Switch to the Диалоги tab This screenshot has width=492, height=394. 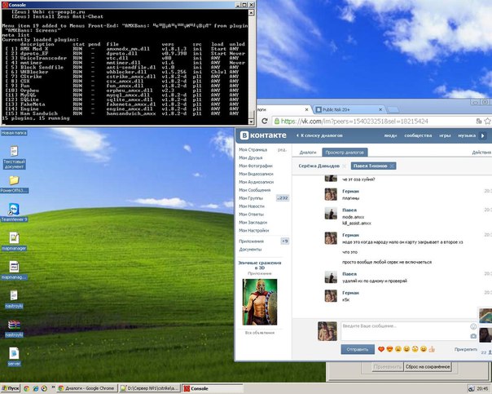click(308, 153)
